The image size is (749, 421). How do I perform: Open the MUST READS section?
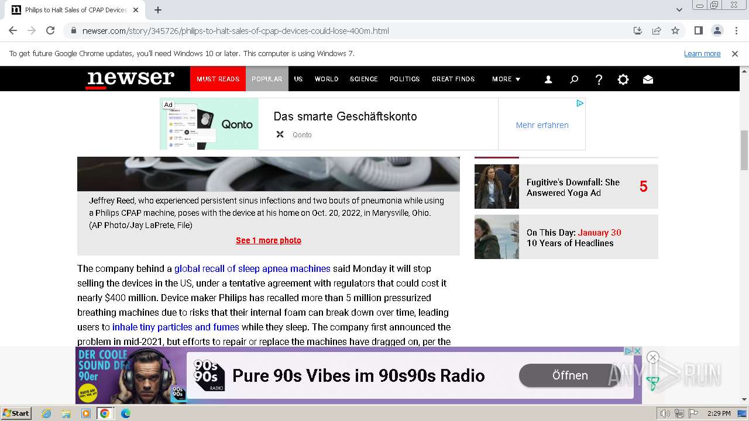(218, 79)
